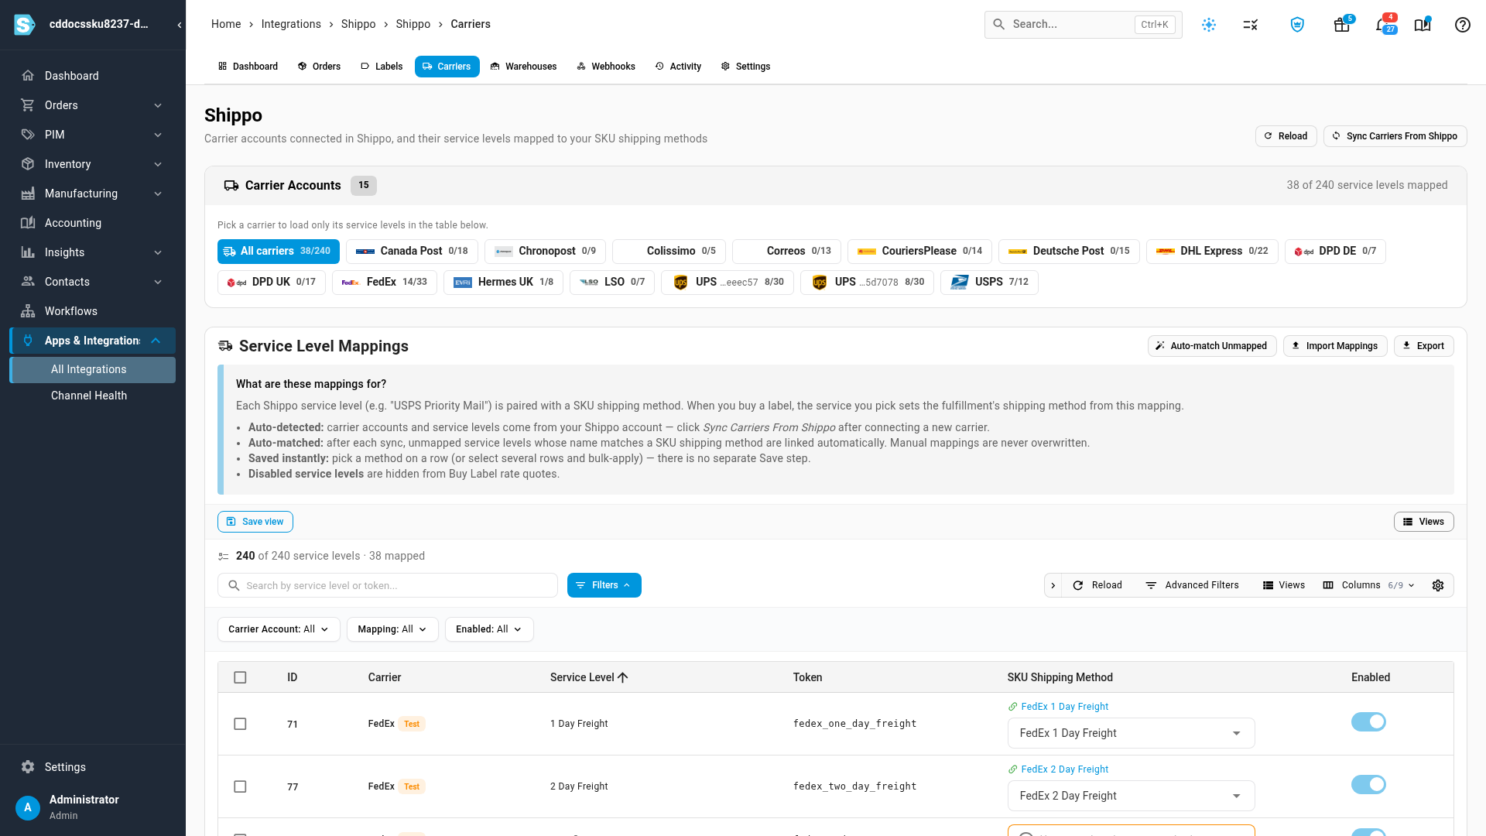Click Sync Carriers From Shippo button
Viewport: 1486px width, 836px height.
tap(1395, 136)
